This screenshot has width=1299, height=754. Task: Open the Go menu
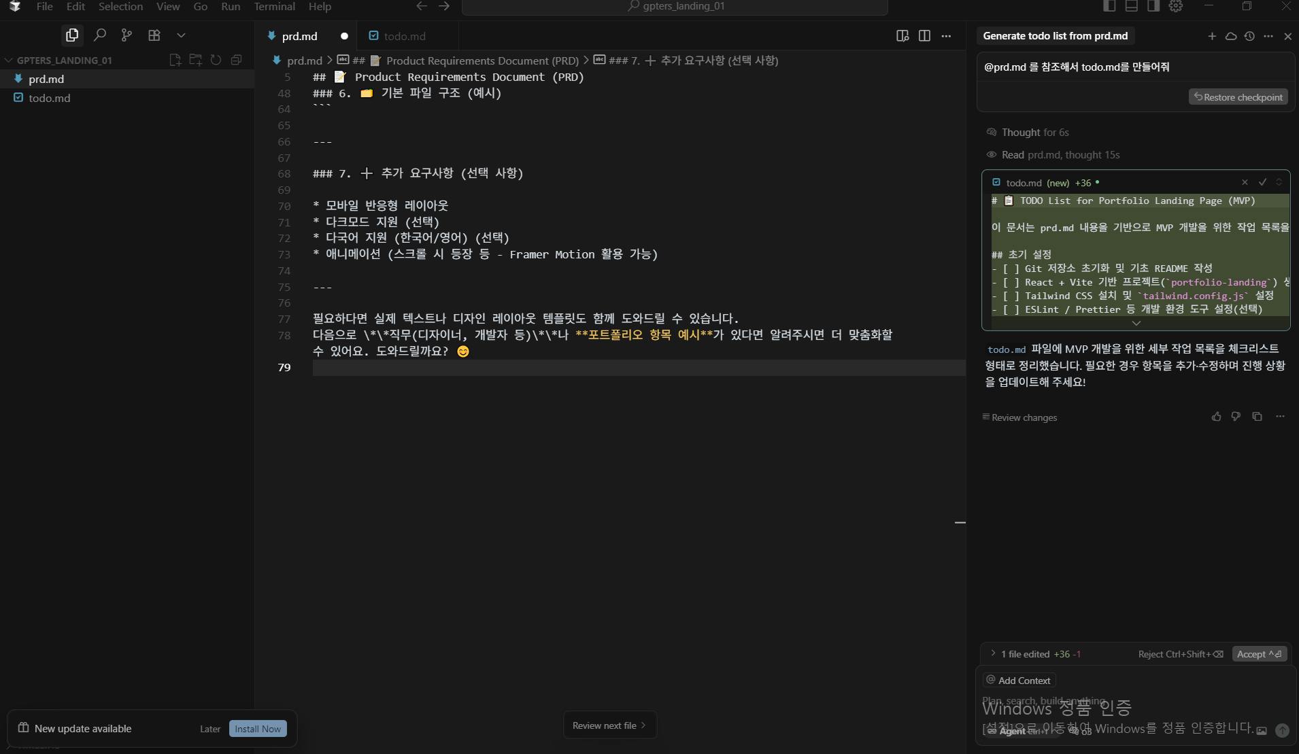201,6
